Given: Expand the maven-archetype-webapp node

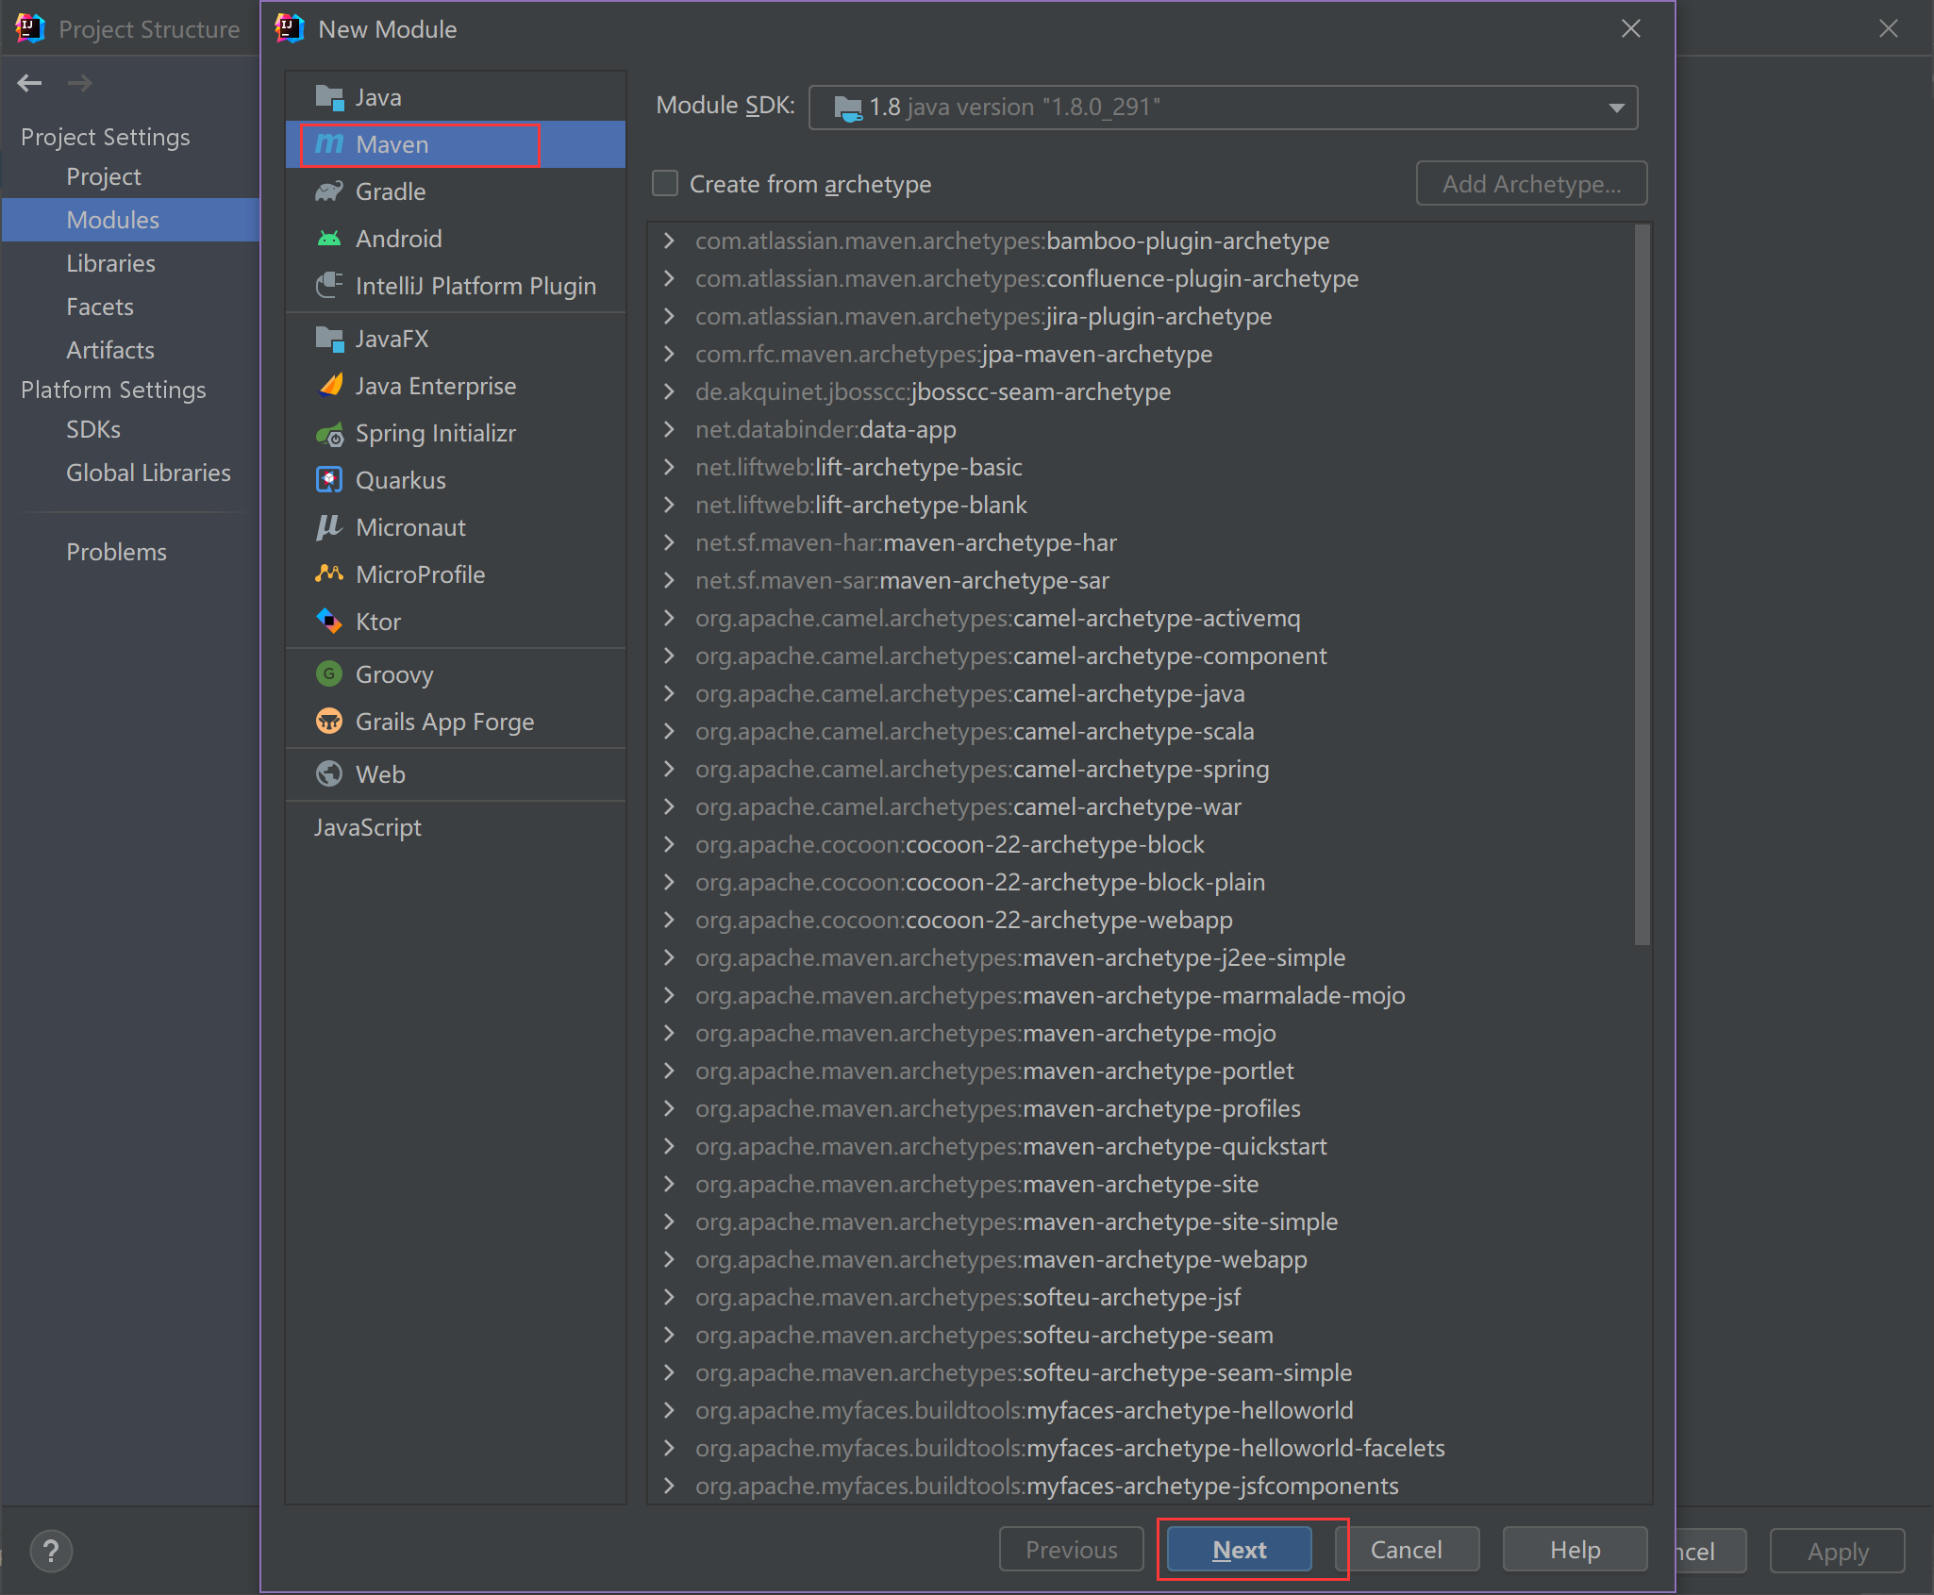Looking at the screenshot, I should (x=669, y=1259).
